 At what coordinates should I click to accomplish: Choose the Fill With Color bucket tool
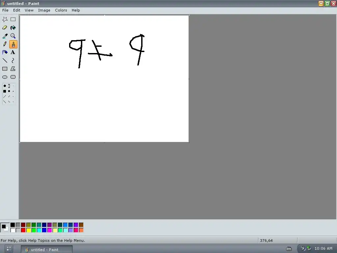[x=13, y=28]
